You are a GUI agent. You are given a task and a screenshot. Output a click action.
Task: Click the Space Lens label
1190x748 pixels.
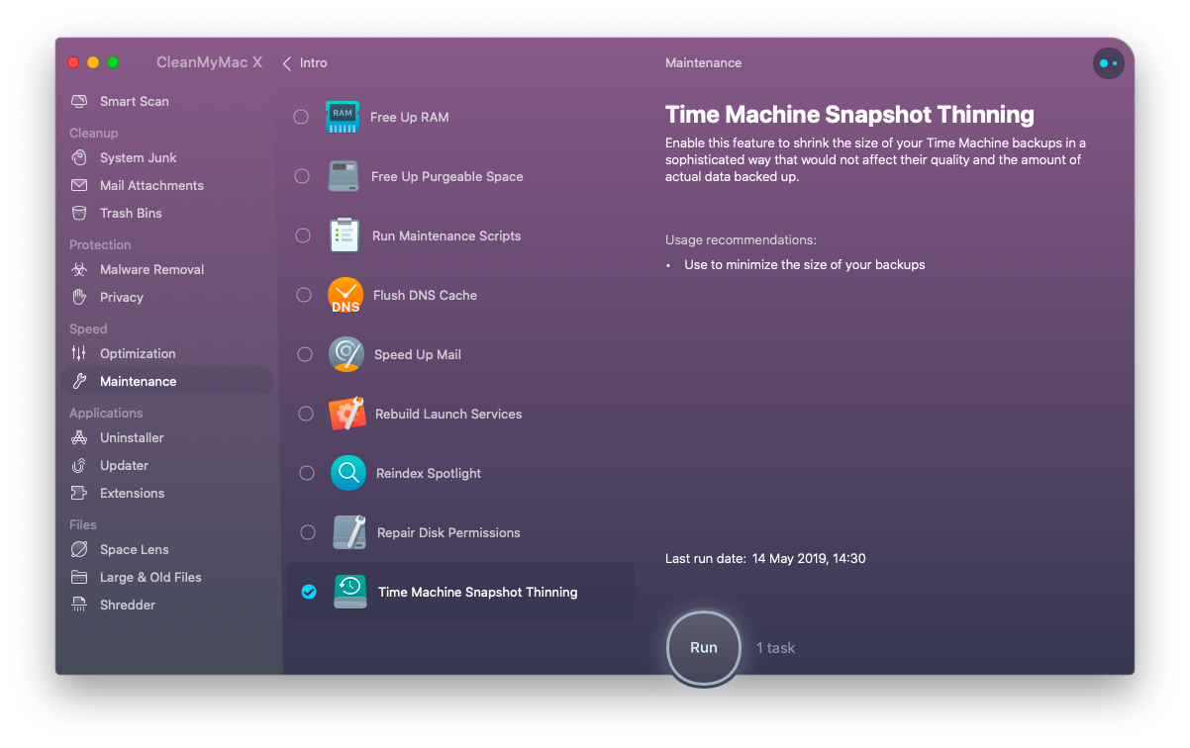coord(135,550)
